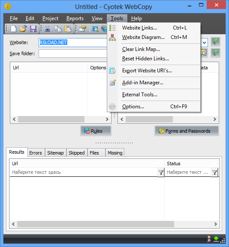Screen dimensions: 229x247
Task: Click the Website input field
Action: pyautogui.click(x=73, y=42)
